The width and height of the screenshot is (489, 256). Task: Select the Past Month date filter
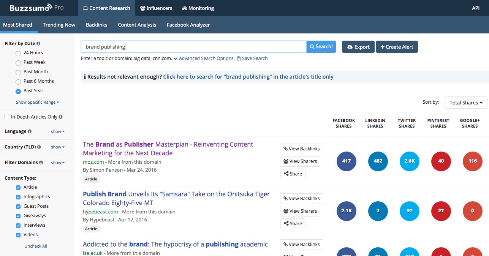click(x=18, y=71)
